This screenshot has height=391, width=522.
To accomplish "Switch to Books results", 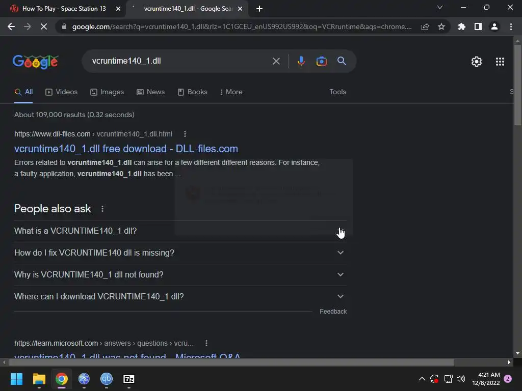I will click(x=192, y=92).
